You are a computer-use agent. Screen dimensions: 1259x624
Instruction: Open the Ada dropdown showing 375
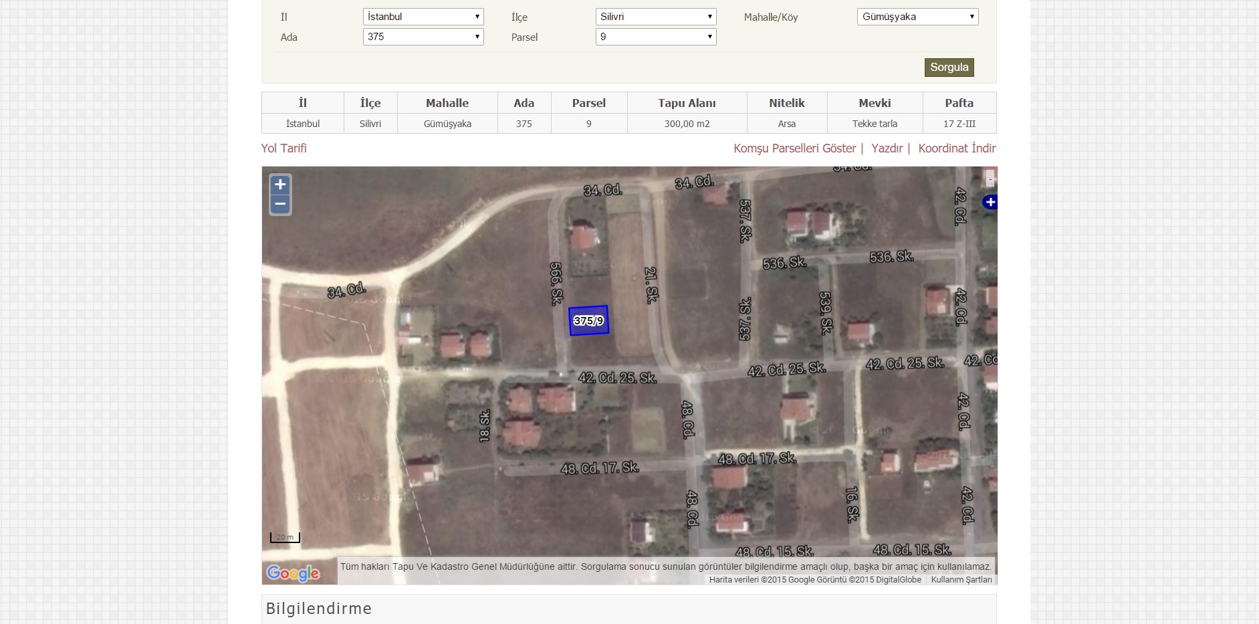423,37
